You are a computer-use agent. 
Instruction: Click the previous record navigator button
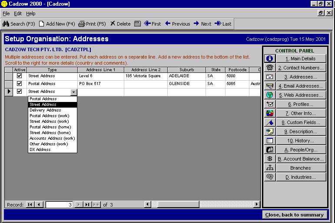(x=39, y=205)
